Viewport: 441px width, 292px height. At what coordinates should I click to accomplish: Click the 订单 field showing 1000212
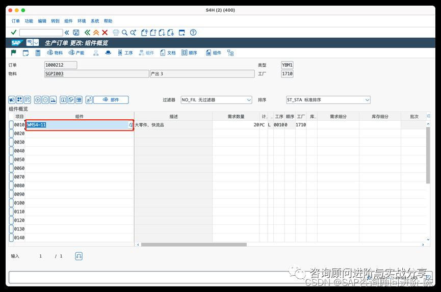coord(61,65)
